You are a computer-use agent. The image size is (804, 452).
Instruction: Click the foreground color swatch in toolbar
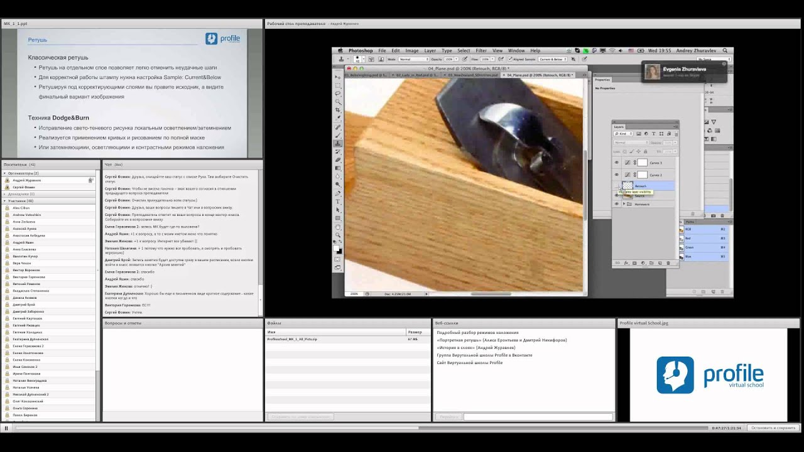tap(337, 247)
